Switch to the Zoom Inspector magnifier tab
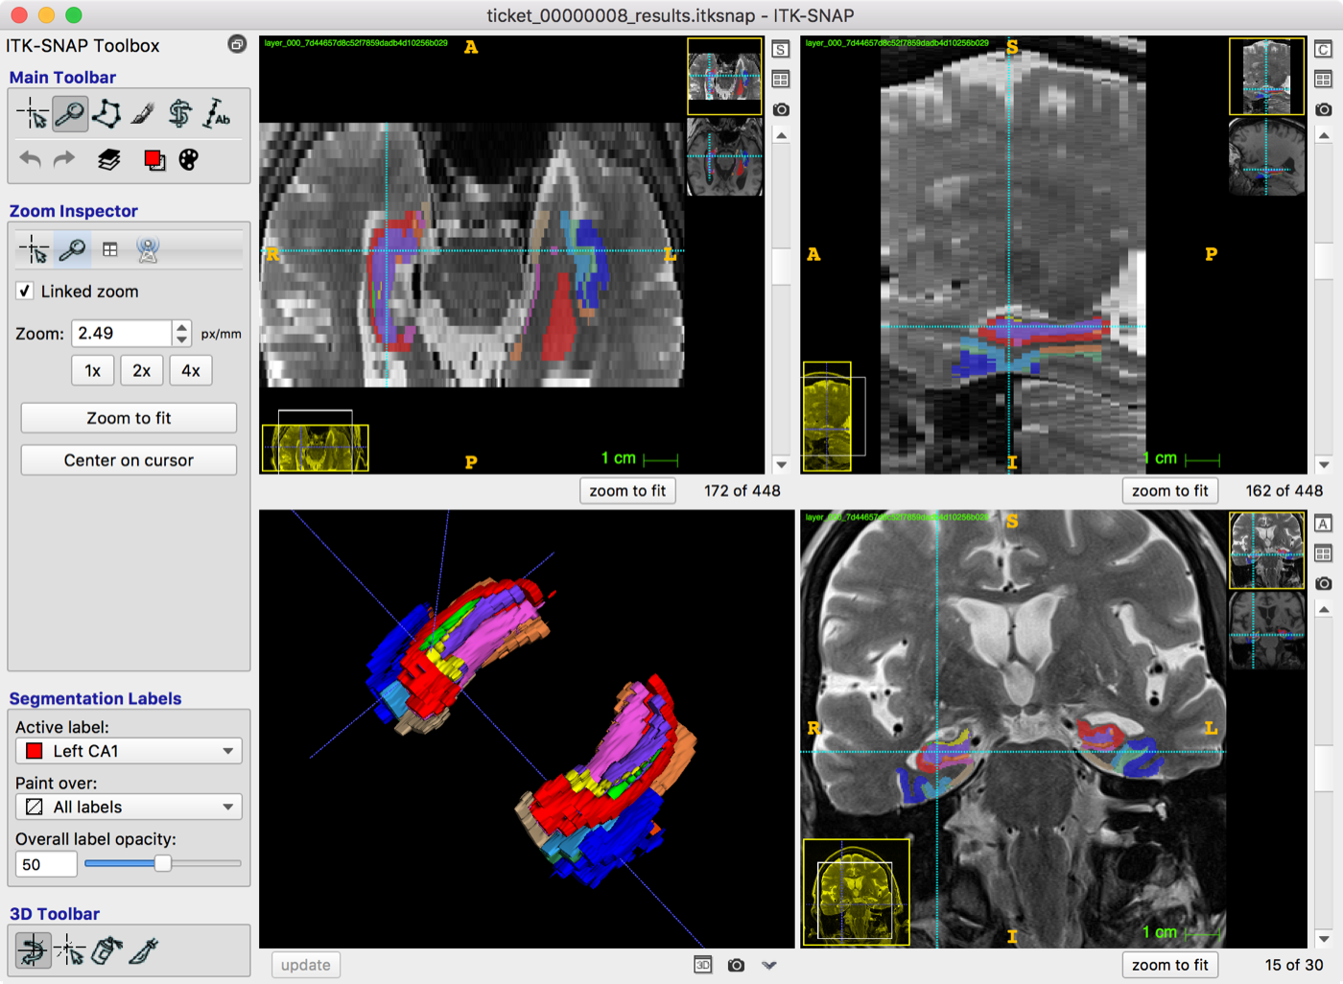The height and width of the screenshot is (984, 1343). [72, 250]
